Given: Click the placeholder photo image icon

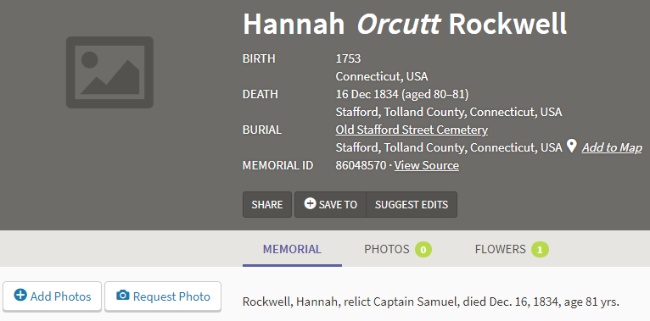Looking at the screenshot, I should pos(109,72).
